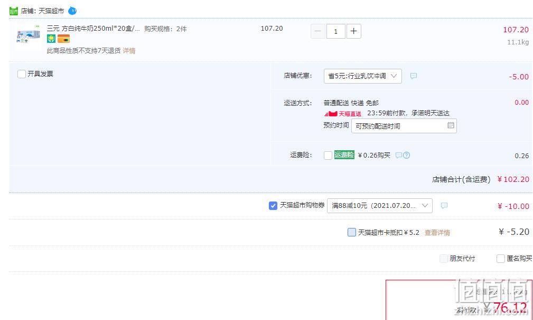Click the 购买规格: 2件 specification text
This screenshot has height=320, width=533.
point(165,29)
